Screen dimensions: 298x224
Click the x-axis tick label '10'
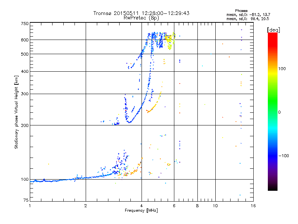click(x=215, y=206)
